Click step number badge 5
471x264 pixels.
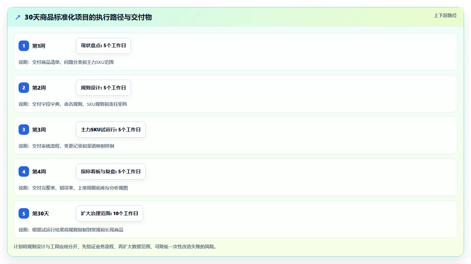[24, 213]
